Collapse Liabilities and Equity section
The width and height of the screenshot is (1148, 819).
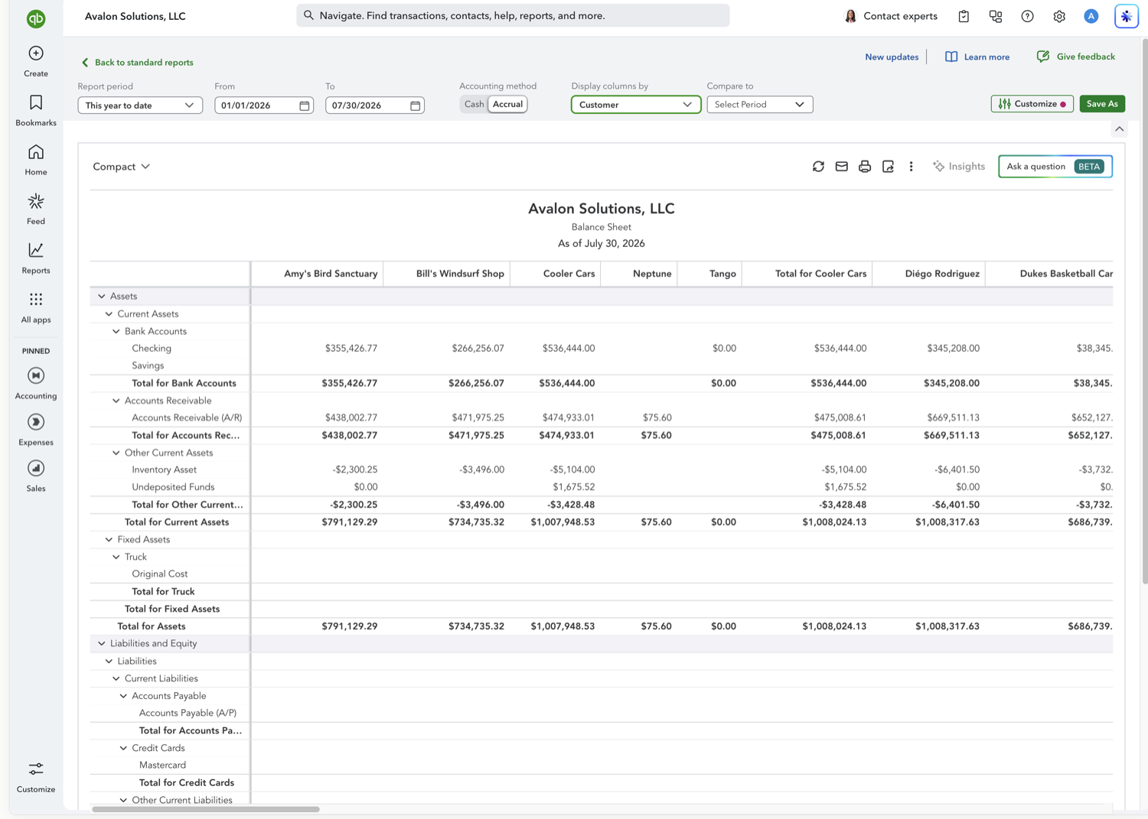[x=101, y=644]
